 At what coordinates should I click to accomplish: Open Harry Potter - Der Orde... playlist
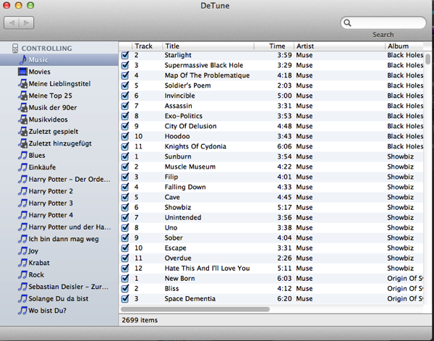point(69,180)
